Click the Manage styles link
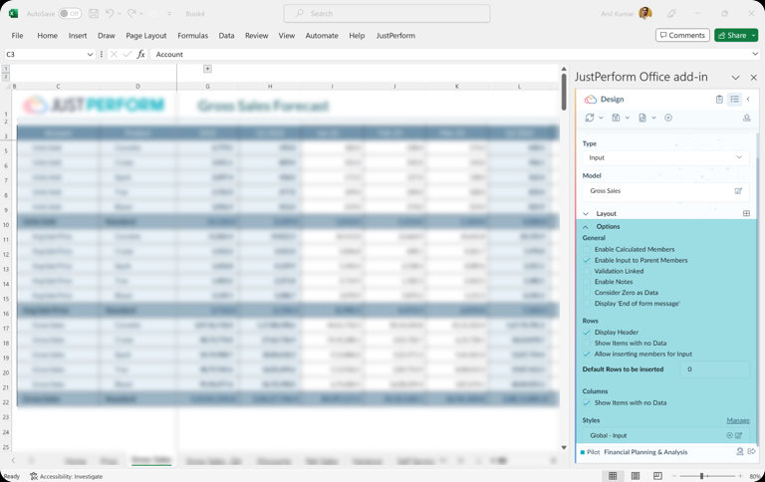This screenshot has width=765, height=482. pyautogui.click(x=737, y=420)
